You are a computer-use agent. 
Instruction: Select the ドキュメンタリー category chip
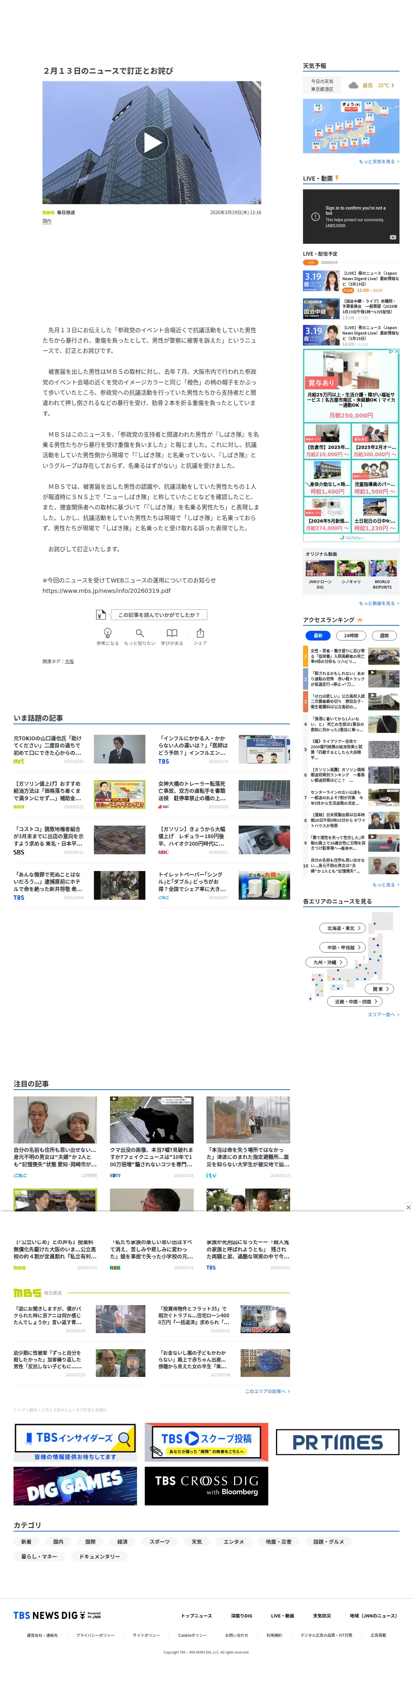[x=100, y=1557]
